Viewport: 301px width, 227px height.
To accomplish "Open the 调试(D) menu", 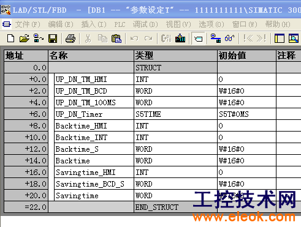I will pyautogui.click(x=145, y=24).
